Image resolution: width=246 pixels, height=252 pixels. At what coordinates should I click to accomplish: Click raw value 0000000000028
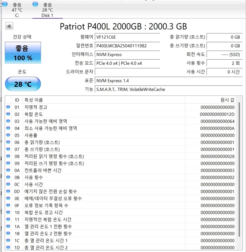(217, 157)
